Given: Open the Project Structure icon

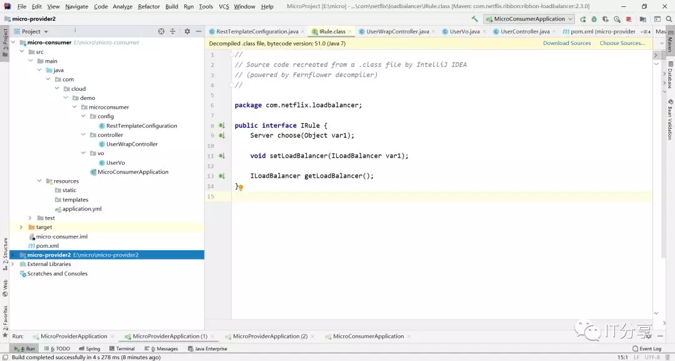Looking at the screenshot, I should [x=643, y=19].
